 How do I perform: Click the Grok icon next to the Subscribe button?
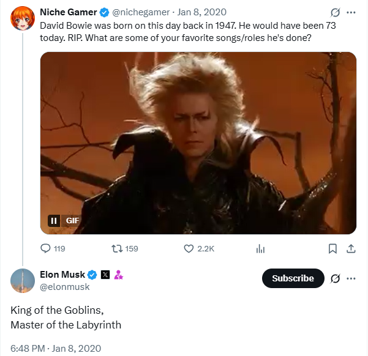(334, 278)
